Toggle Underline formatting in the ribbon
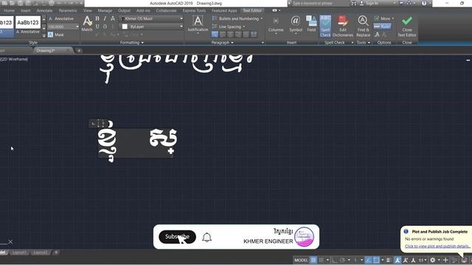Image resolution: width=472 pixels, height=265 pixels. [97, 26]
